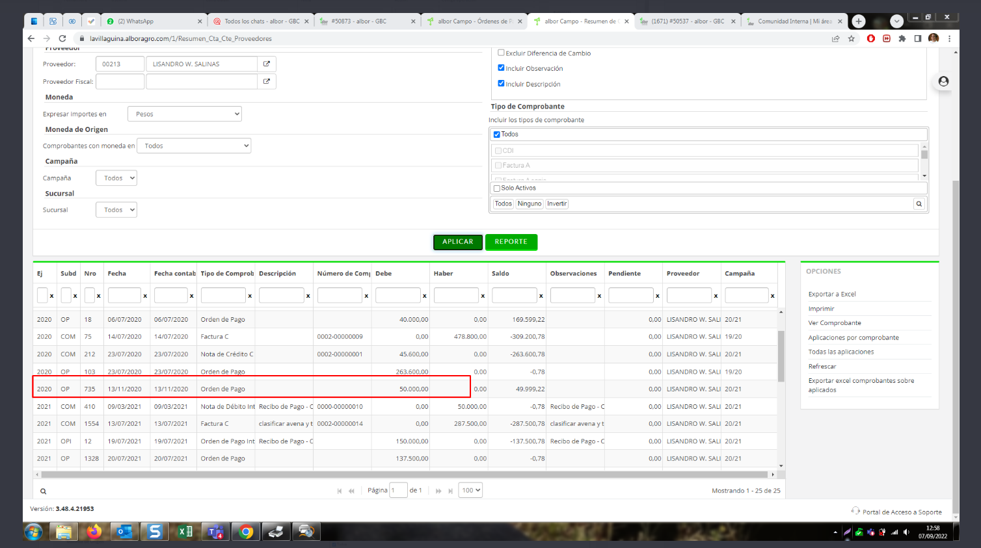Click search icon in Tipo de Comprobante filter
981x548 pixels.
919,204
